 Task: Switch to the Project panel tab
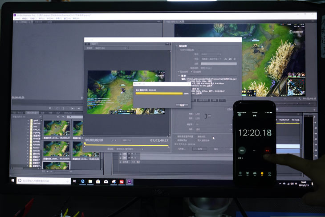(18, 113)
